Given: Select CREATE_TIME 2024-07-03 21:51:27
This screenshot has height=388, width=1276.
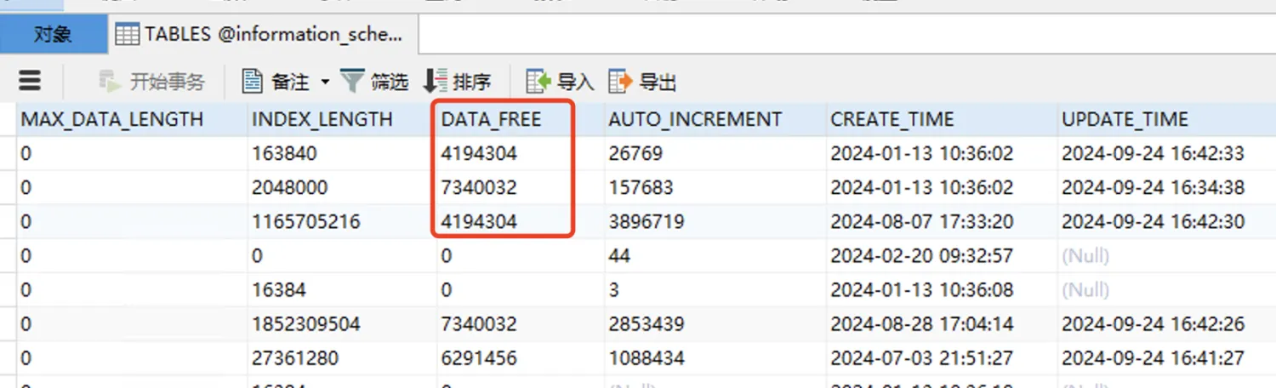Looking at the screenshot, I should pos(942,357).
